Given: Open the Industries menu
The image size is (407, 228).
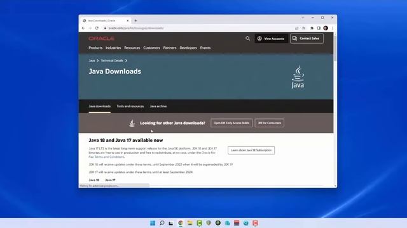Looking at the screenshot, I should 113,48.
